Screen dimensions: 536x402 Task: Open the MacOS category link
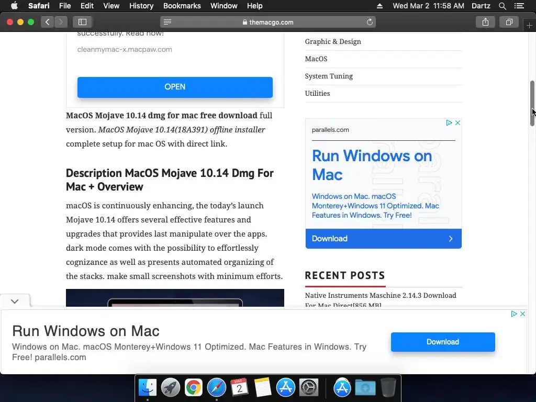tap(316, 59)
